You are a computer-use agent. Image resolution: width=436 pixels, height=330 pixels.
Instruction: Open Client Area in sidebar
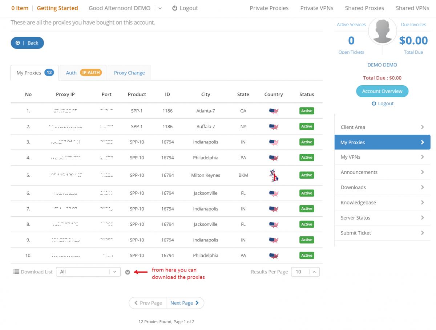383,127
